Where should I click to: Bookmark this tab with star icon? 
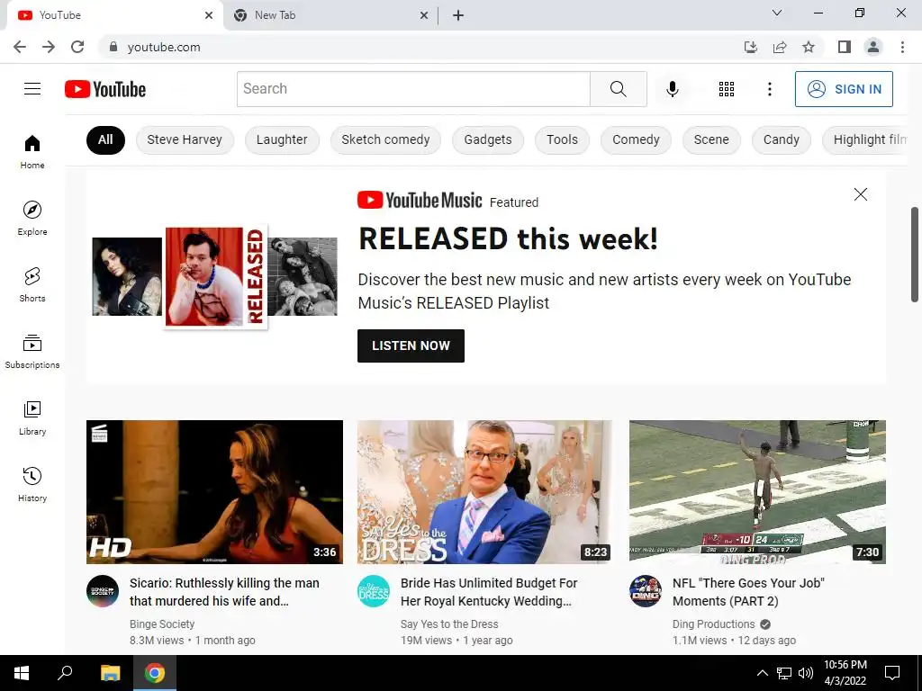tap(809, 47)
